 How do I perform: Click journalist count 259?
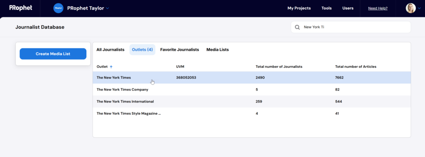pos(259,102)
